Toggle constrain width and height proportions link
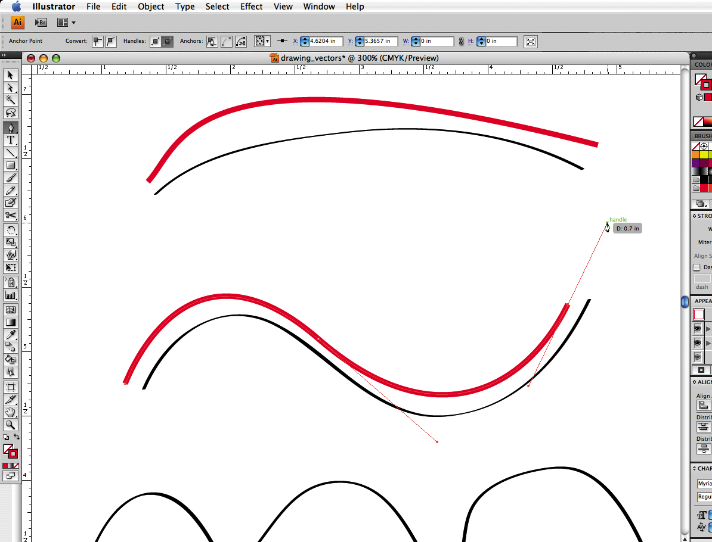 coord(461,41)
